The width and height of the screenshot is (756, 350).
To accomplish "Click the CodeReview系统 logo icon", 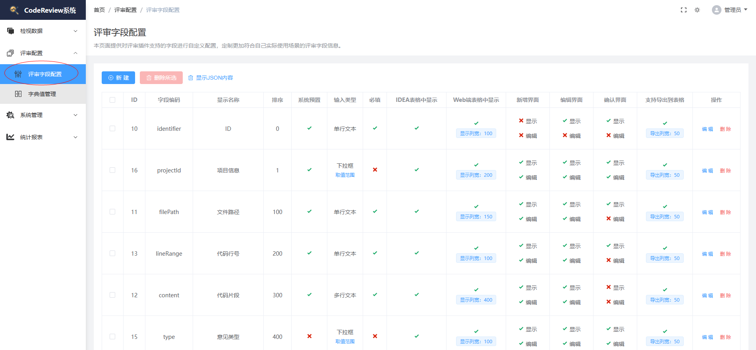I will (x=14, y=10).
